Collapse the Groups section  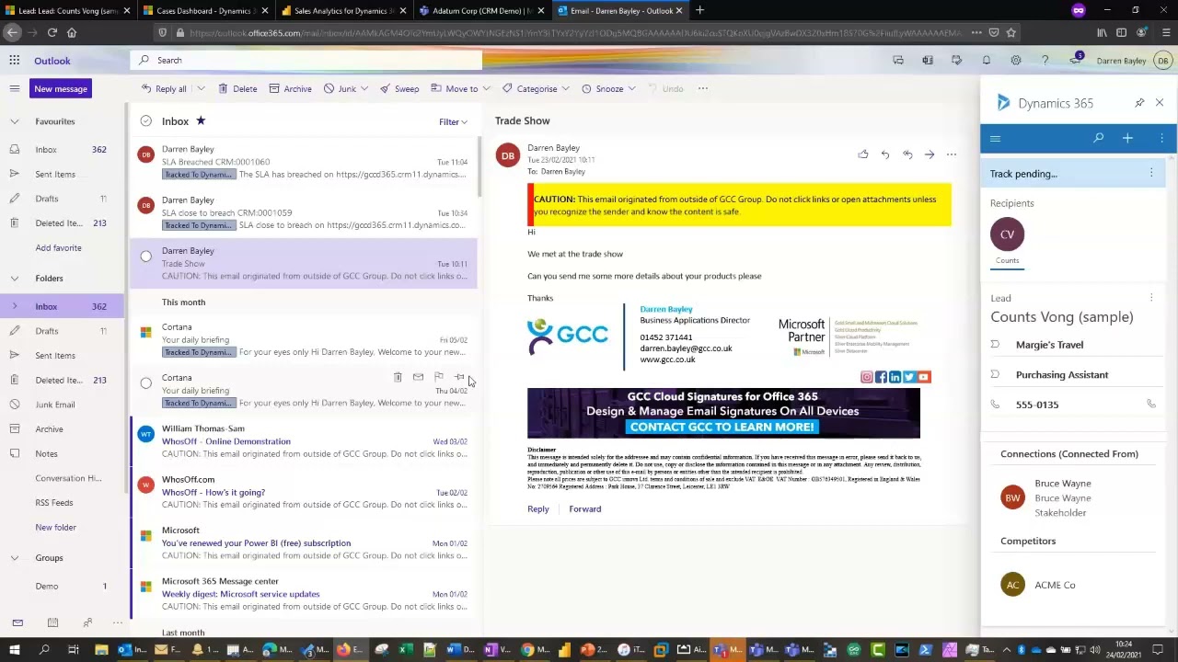pyautogui.click(x=15, y=558)
